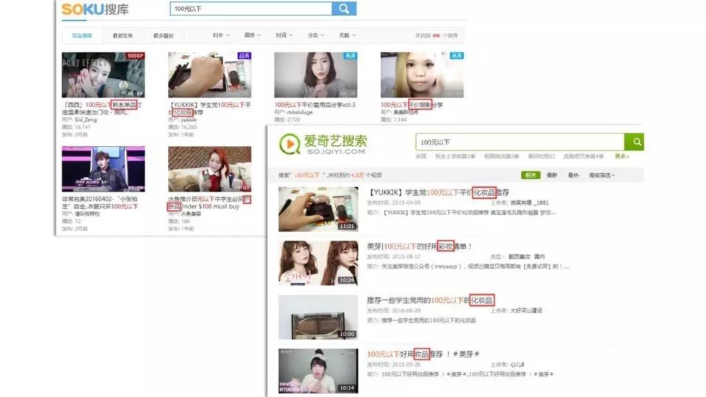Focus the SOKU search box containing 100元以下

click(x=251, y=8)
